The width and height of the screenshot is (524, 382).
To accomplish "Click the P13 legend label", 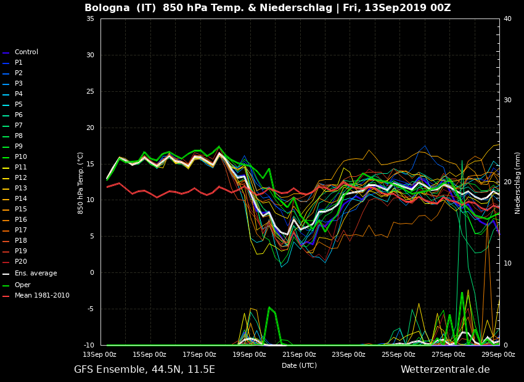I will coord(20,189).
